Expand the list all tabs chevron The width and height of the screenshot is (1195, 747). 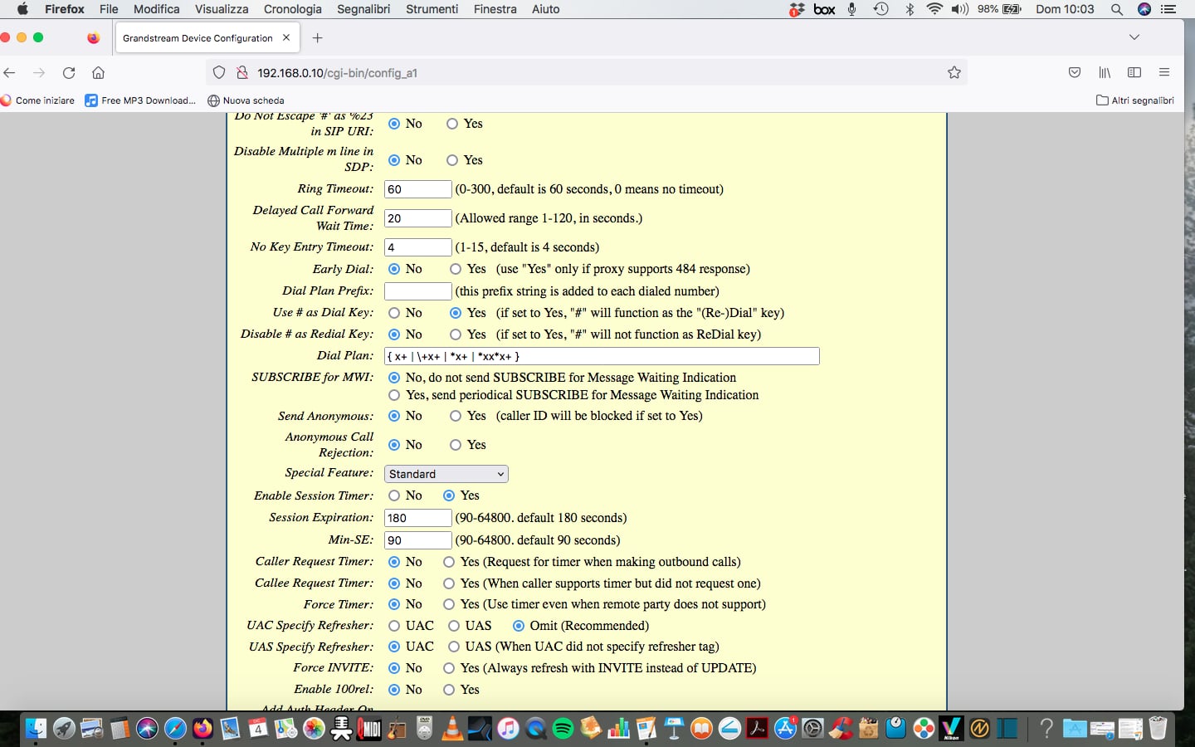coord(1134,37)
